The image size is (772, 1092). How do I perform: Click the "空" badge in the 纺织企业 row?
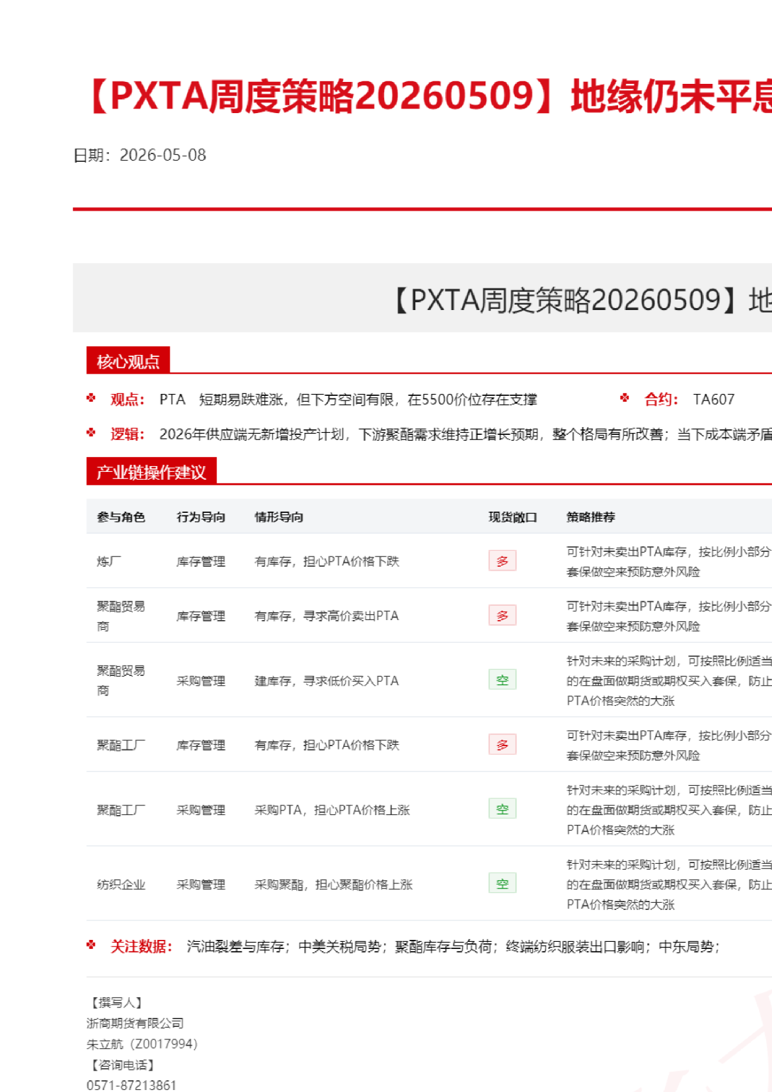502,883
